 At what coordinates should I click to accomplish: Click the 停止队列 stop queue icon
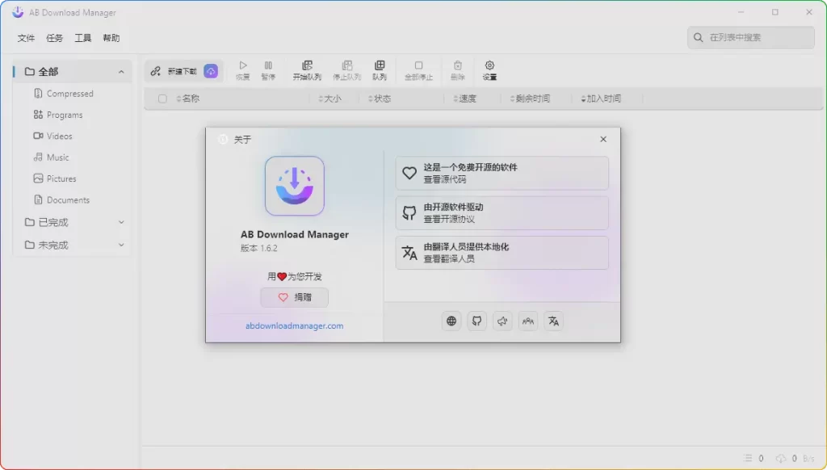click(x=346, y=65)
